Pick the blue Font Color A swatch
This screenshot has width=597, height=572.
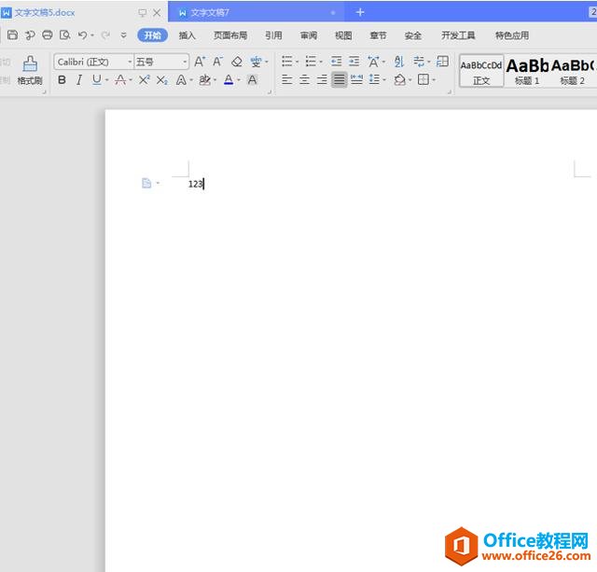[x=229, y=80]
